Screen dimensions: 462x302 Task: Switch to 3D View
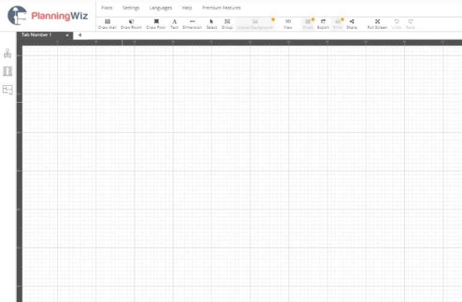(x=288, y=24)
